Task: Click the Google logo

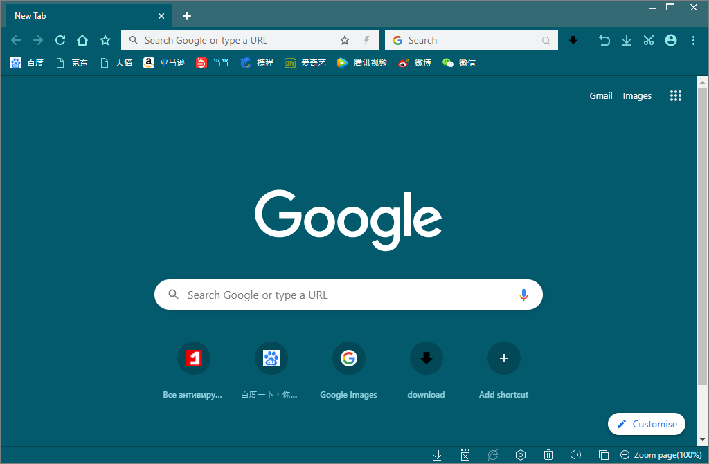Action: click(x=348, y=220)
